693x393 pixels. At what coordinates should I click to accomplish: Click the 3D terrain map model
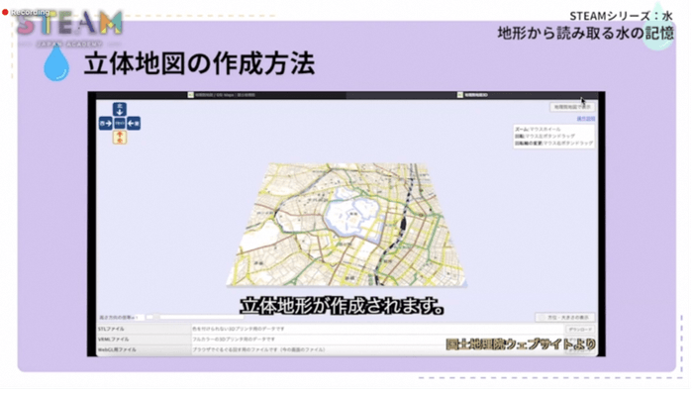click(x=346, y=224)
